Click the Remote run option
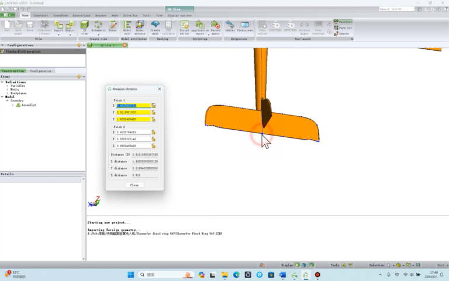The width and height of the screenshot is (449, 281). pos(341,33)
